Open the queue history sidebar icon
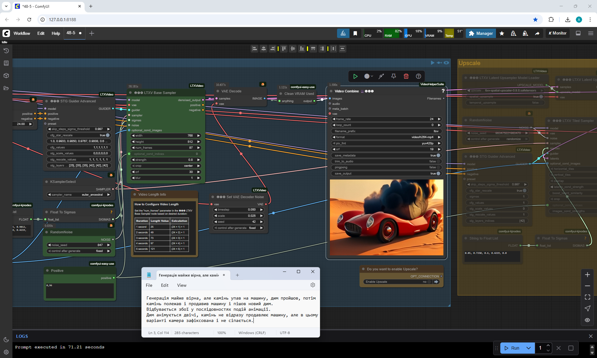 (6, 51)
